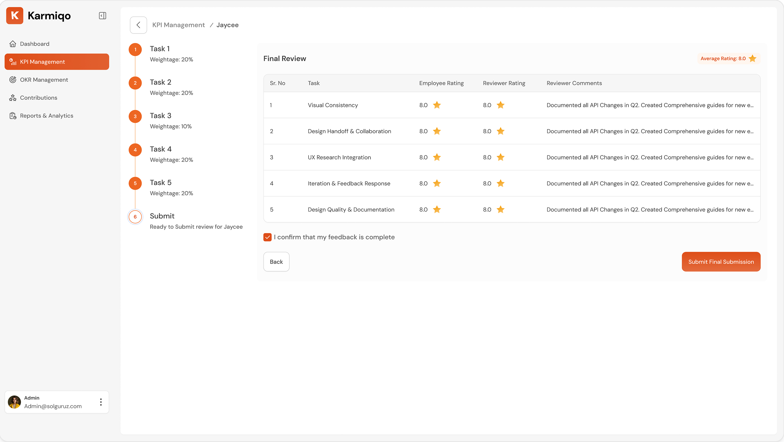Screen dimensions: 784x442
Task: Click reviewer comment in UX Research Integration row
Action: point(650,157)
